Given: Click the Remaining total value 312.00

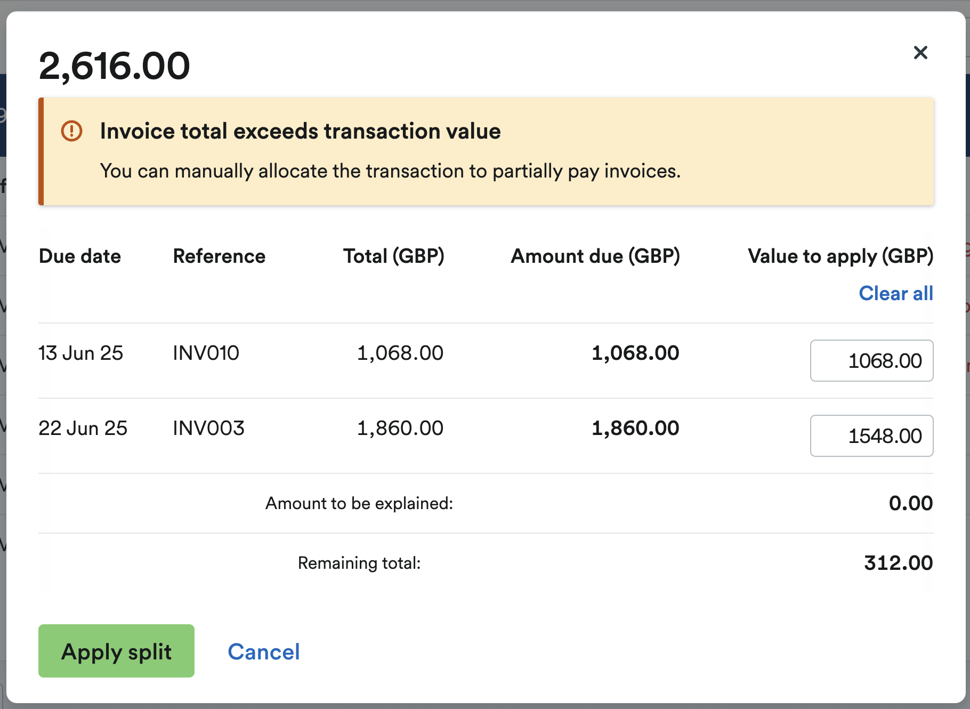Looking at the screenshot, I should point(898,563).
